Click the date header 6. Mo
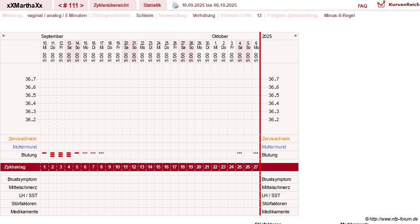This screenshot has width=420, height=224. coord(256,45)
